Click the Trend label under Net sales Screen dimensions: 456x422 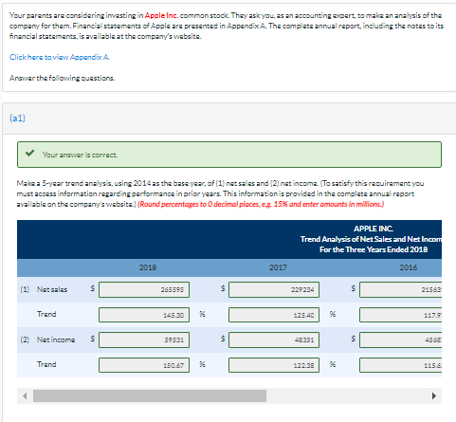tap(46, 314)
